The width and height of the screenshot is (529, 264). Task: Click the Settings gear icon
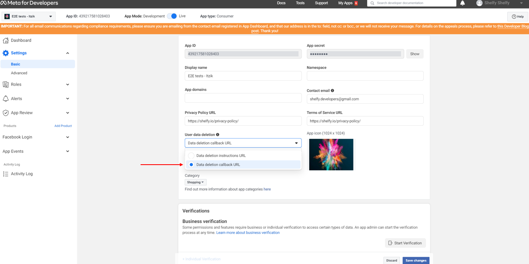(6, 53)
